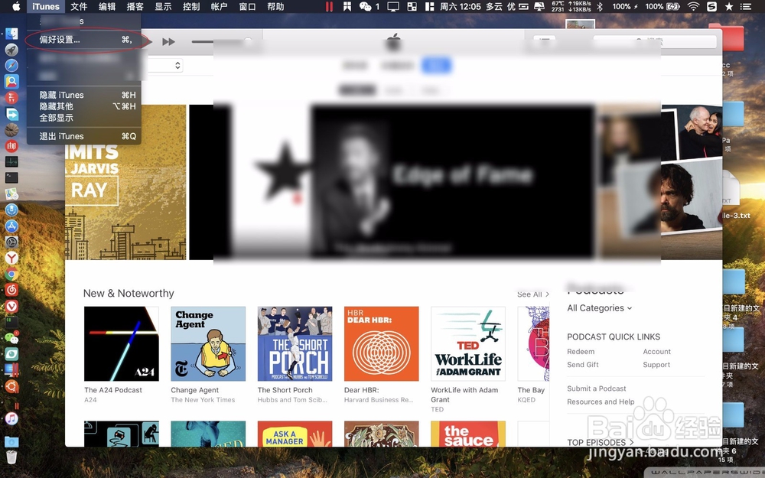765x478 pixels.
Task: Select 隐藏其他 menu item
Action: point(84,106)
